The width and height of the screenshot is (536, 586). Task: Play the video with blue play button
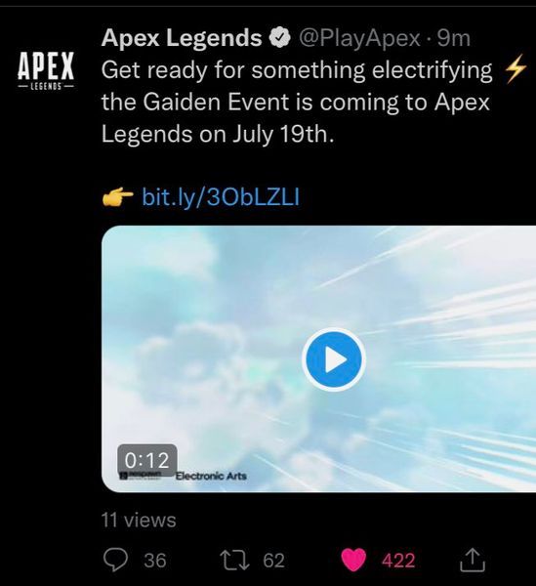334,359
